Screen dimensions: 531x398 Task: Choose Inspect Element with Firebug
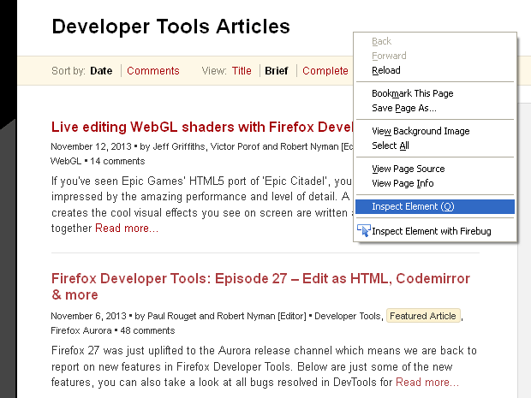pyautogui.click(x=435, y=231)
